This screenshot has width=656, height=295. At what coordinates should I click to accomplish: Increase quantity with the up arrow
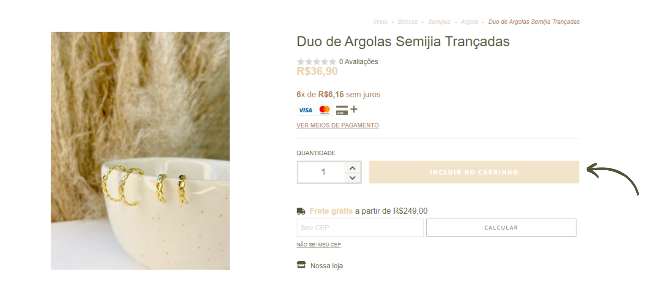[352, 168]
